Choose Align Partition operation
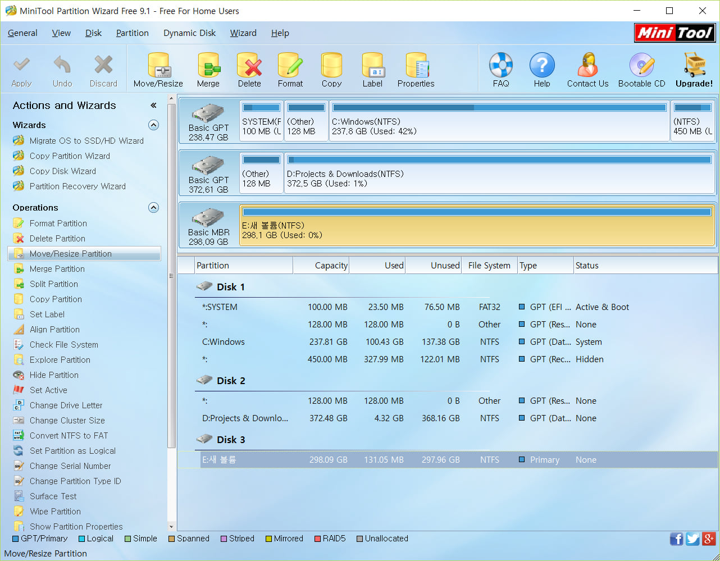 54,330
